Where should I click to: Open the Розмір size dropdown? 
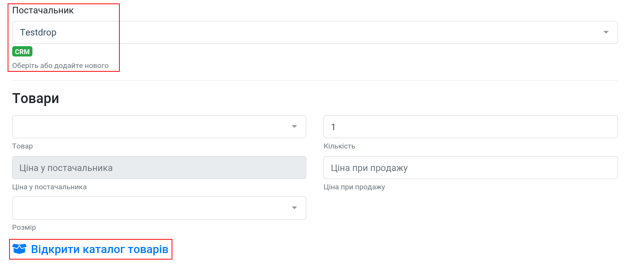[x=159, y=208]
